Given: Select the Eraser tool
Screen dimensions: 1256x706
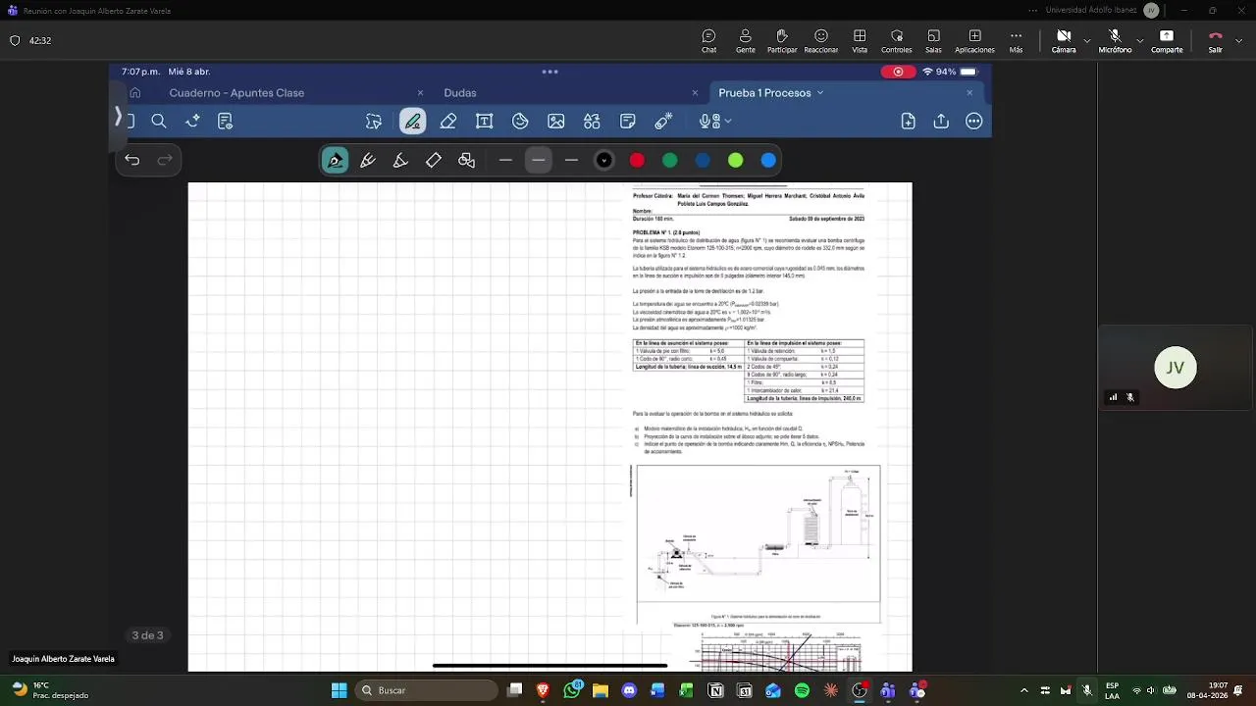Looking at the screenshot, I should (448, 122).
